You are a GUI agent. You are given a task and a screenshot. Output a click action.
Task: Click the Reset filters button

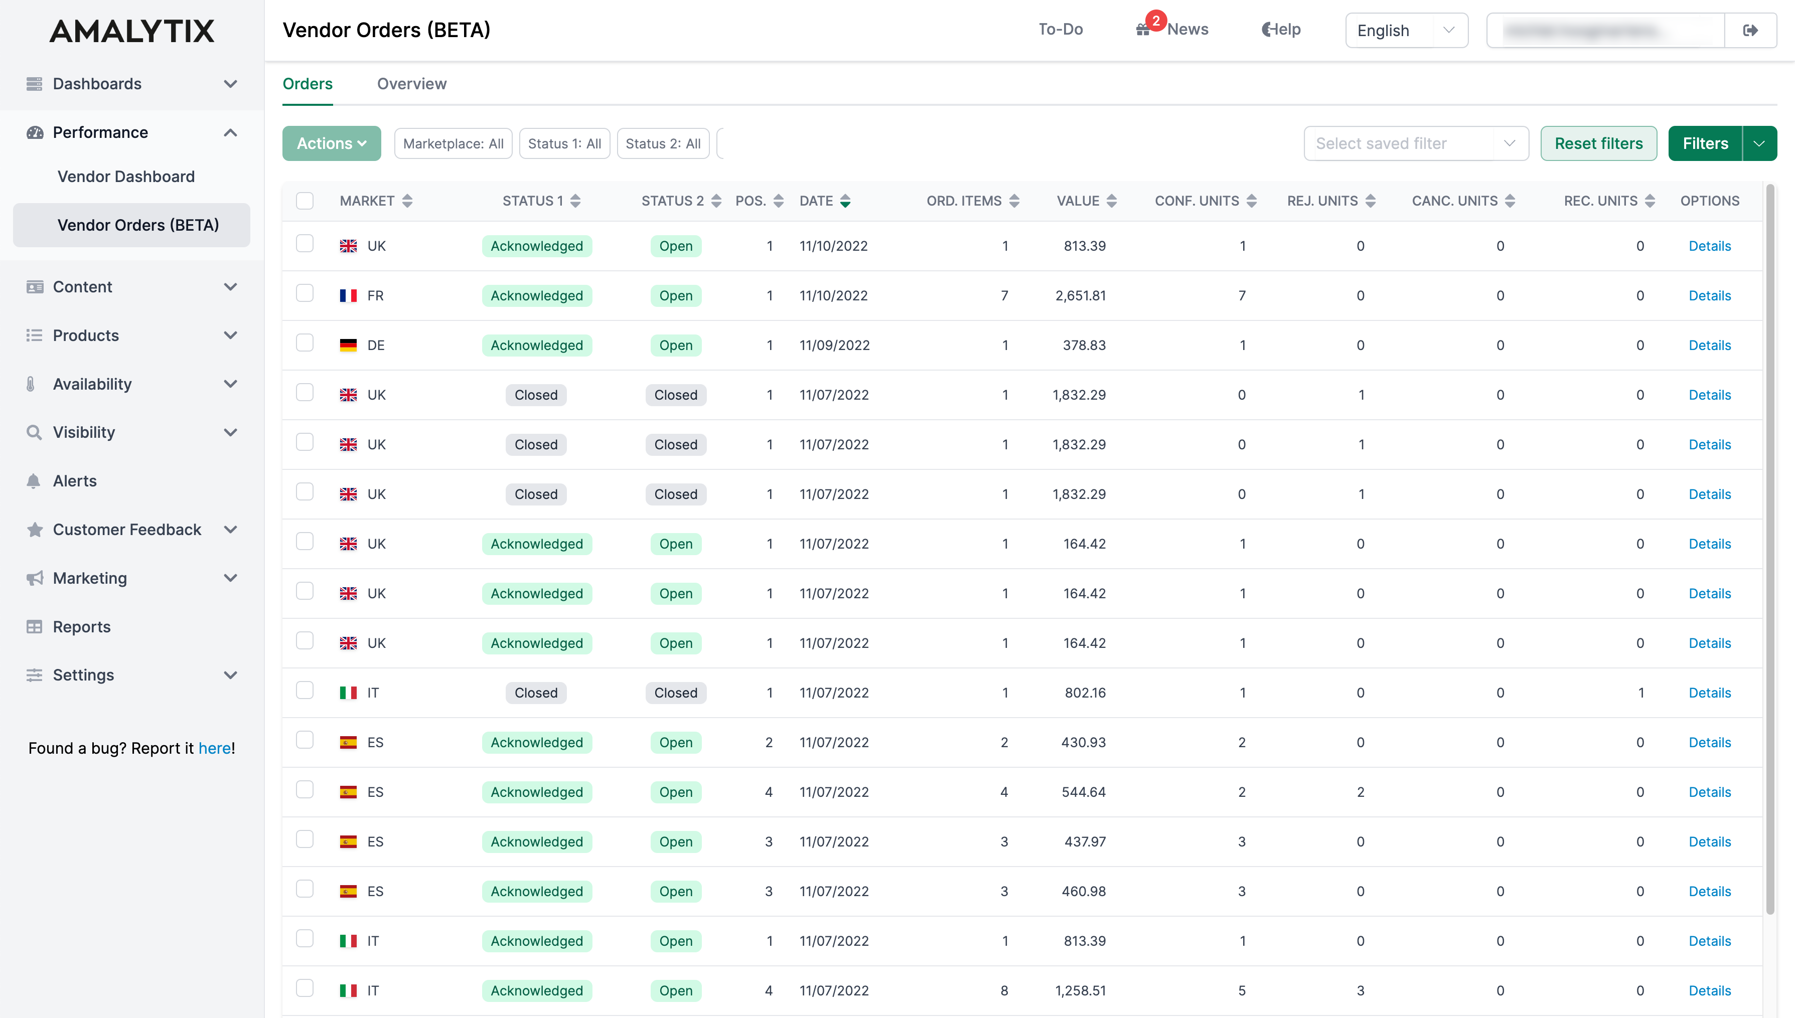click(x=1598, y=142)
